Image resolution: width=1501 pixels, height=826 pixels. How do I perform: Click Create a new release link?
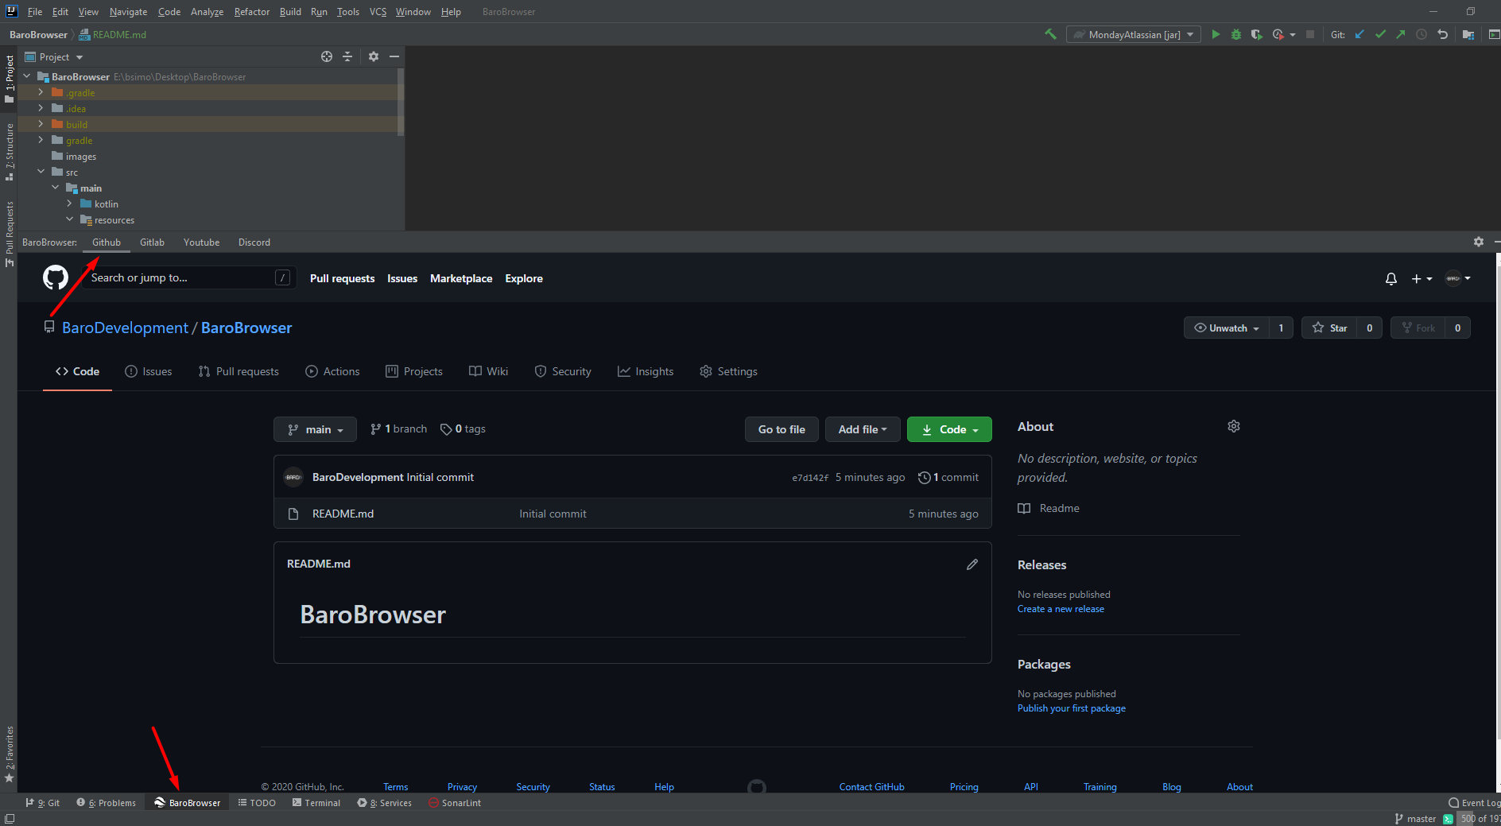[1061, 609]
